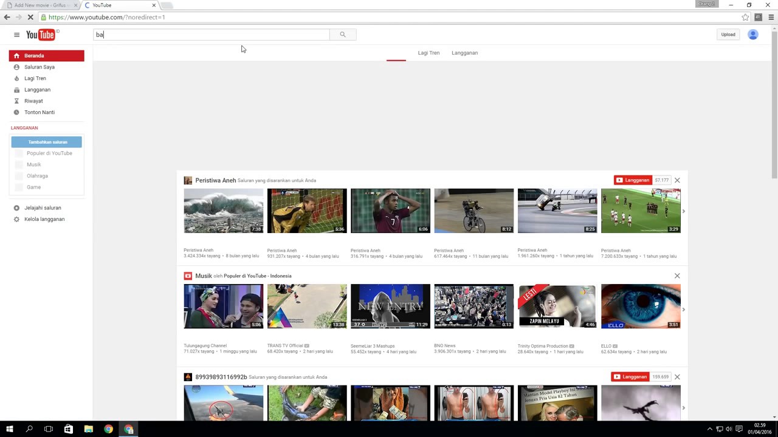Open the Chrome menu
778x437 pixels.
[771, 17]
